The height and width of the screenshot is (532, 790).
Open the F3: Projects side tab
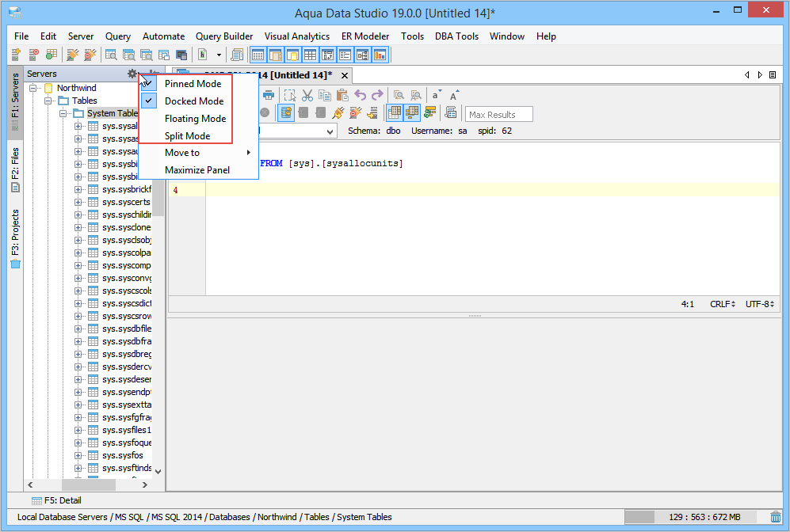click(15, 238)
